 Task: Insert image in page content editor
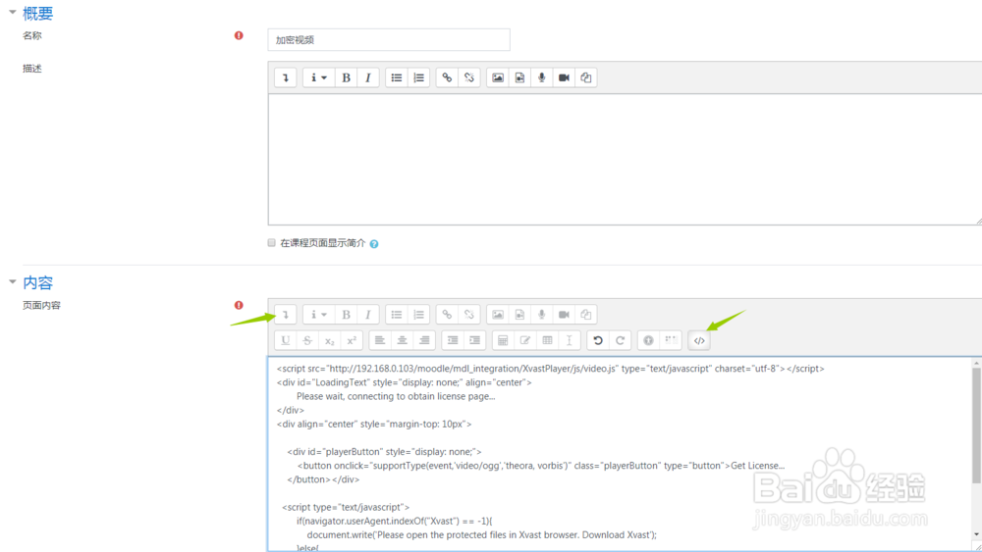coord(498,315)
